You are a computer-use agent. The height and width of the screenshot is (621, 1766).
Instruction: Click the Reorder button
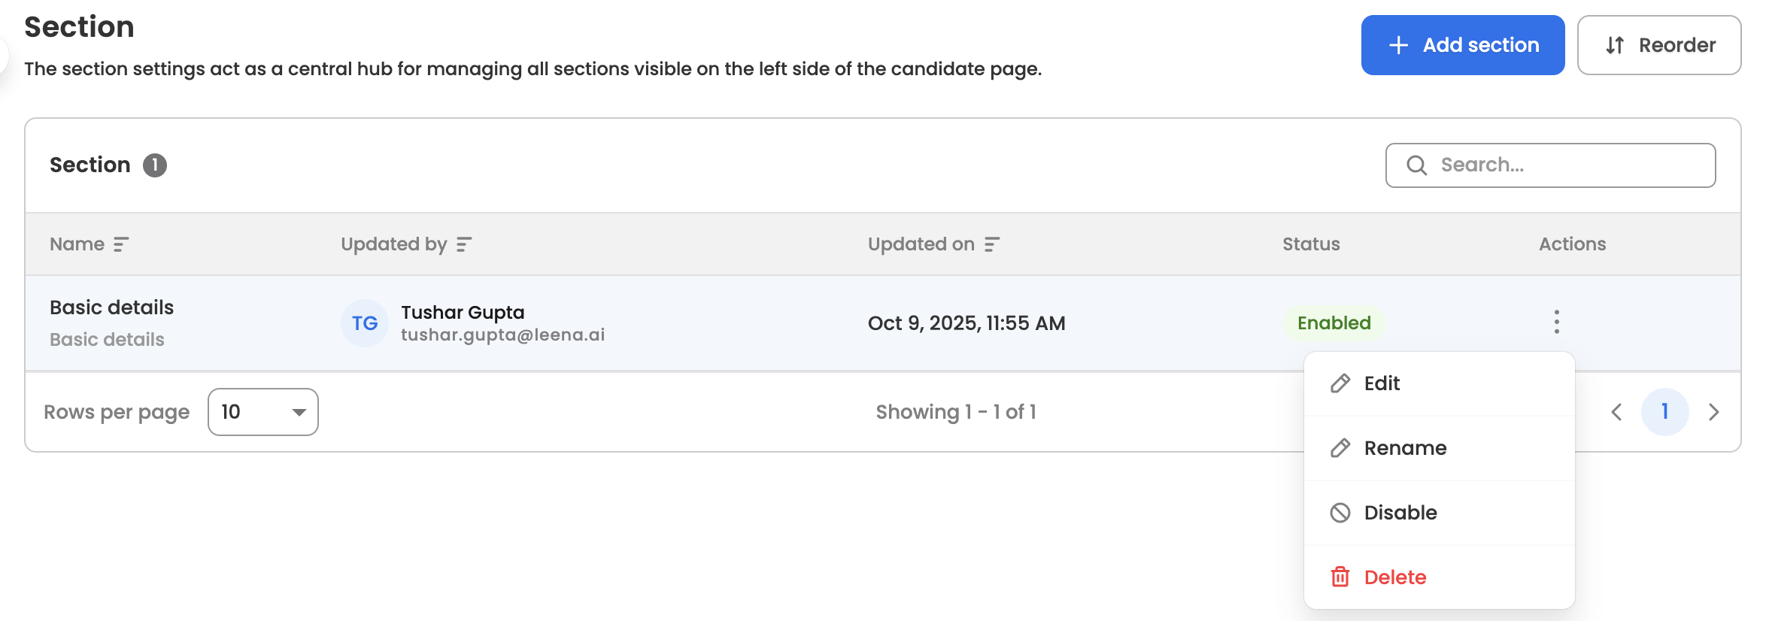click(x=1658, y=45)
